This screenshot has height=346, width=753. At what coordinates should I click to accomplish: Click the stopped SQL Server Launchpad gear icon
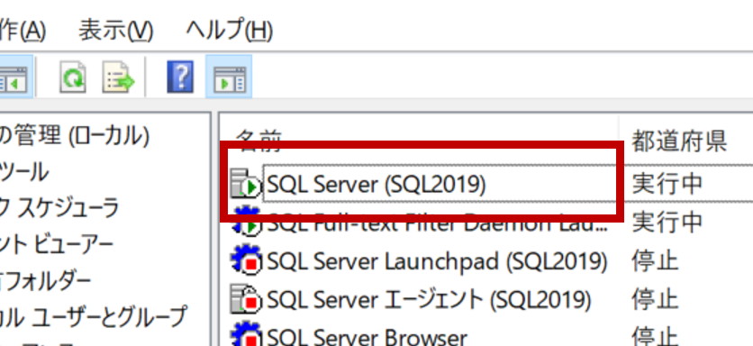pyautogui.click(x=247, y=260)
